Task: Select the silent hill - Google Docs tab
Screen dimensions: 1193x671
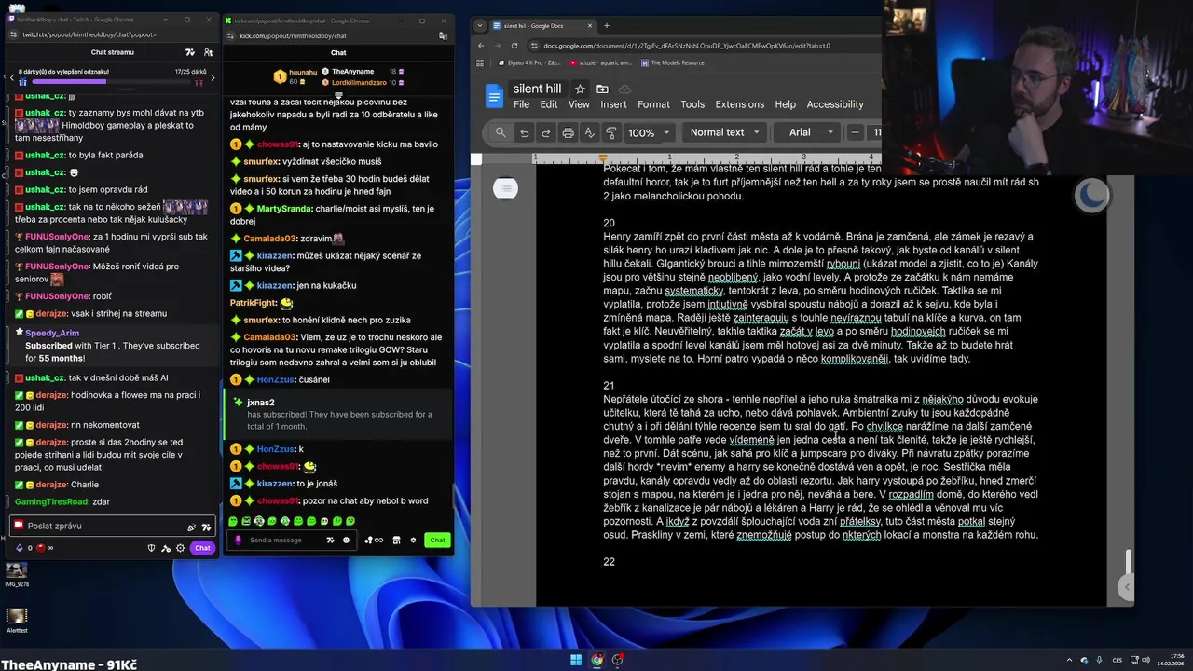Action: click(x=542, y=25)
